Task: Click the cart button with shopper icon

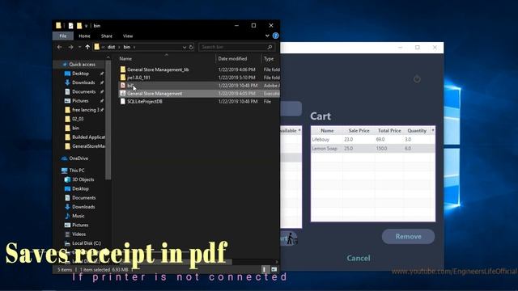Action: (x=289, y=238)
